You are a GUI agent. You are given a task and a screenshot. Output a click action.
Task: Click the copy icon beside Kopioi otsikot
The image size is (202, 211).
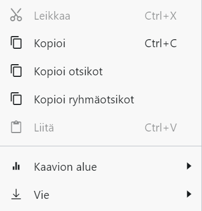click(x=16, y=71)
